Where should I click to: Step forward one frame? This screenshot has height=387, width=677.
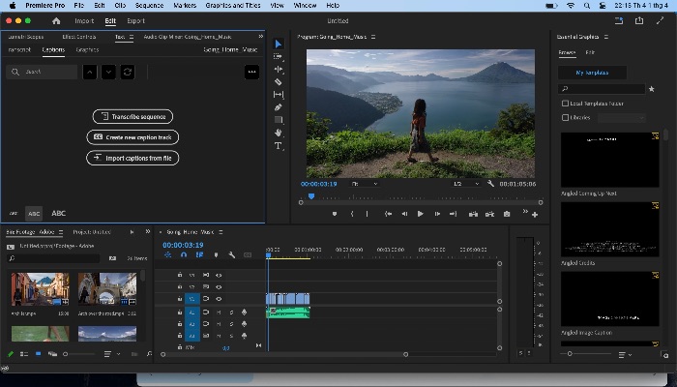pyautogui.click(x=437, y=214)
